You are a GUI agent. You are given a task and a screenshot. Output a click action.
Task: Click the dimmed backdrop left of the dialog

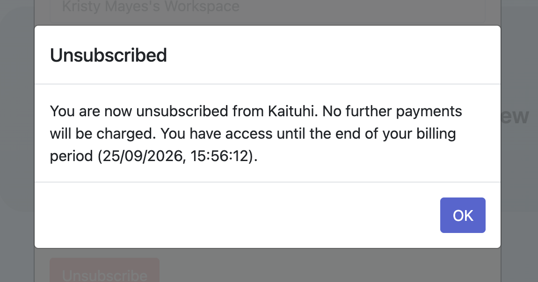(17, 137)
